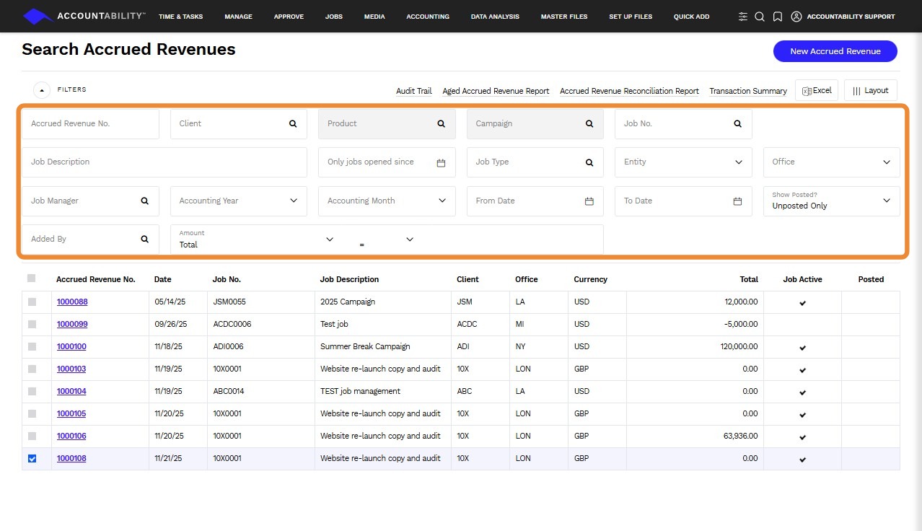Open the Time & Tasks menu

[180, 17]
